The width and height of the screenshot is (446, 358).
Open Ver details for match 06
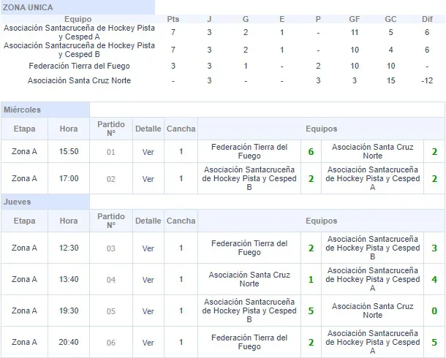click(x=148, y=342)
